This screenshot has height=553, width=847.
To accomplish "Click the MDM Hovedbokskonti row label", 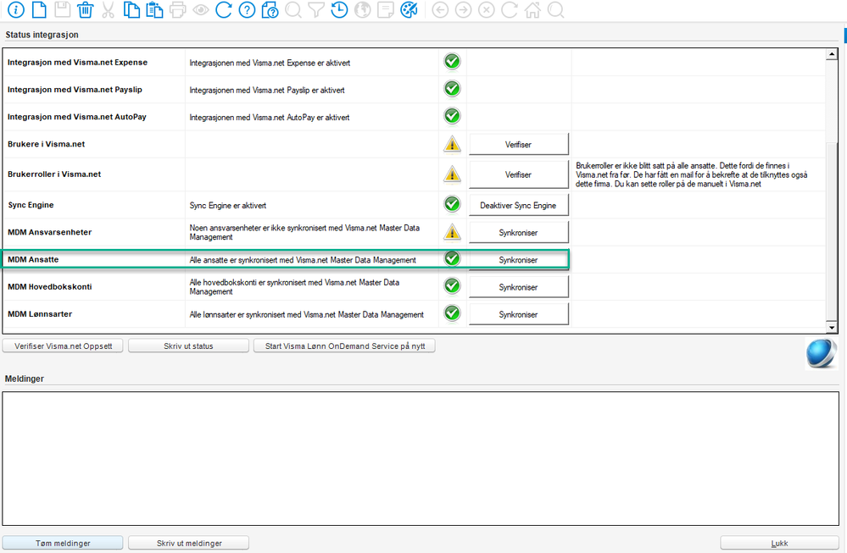I will 50,287.
